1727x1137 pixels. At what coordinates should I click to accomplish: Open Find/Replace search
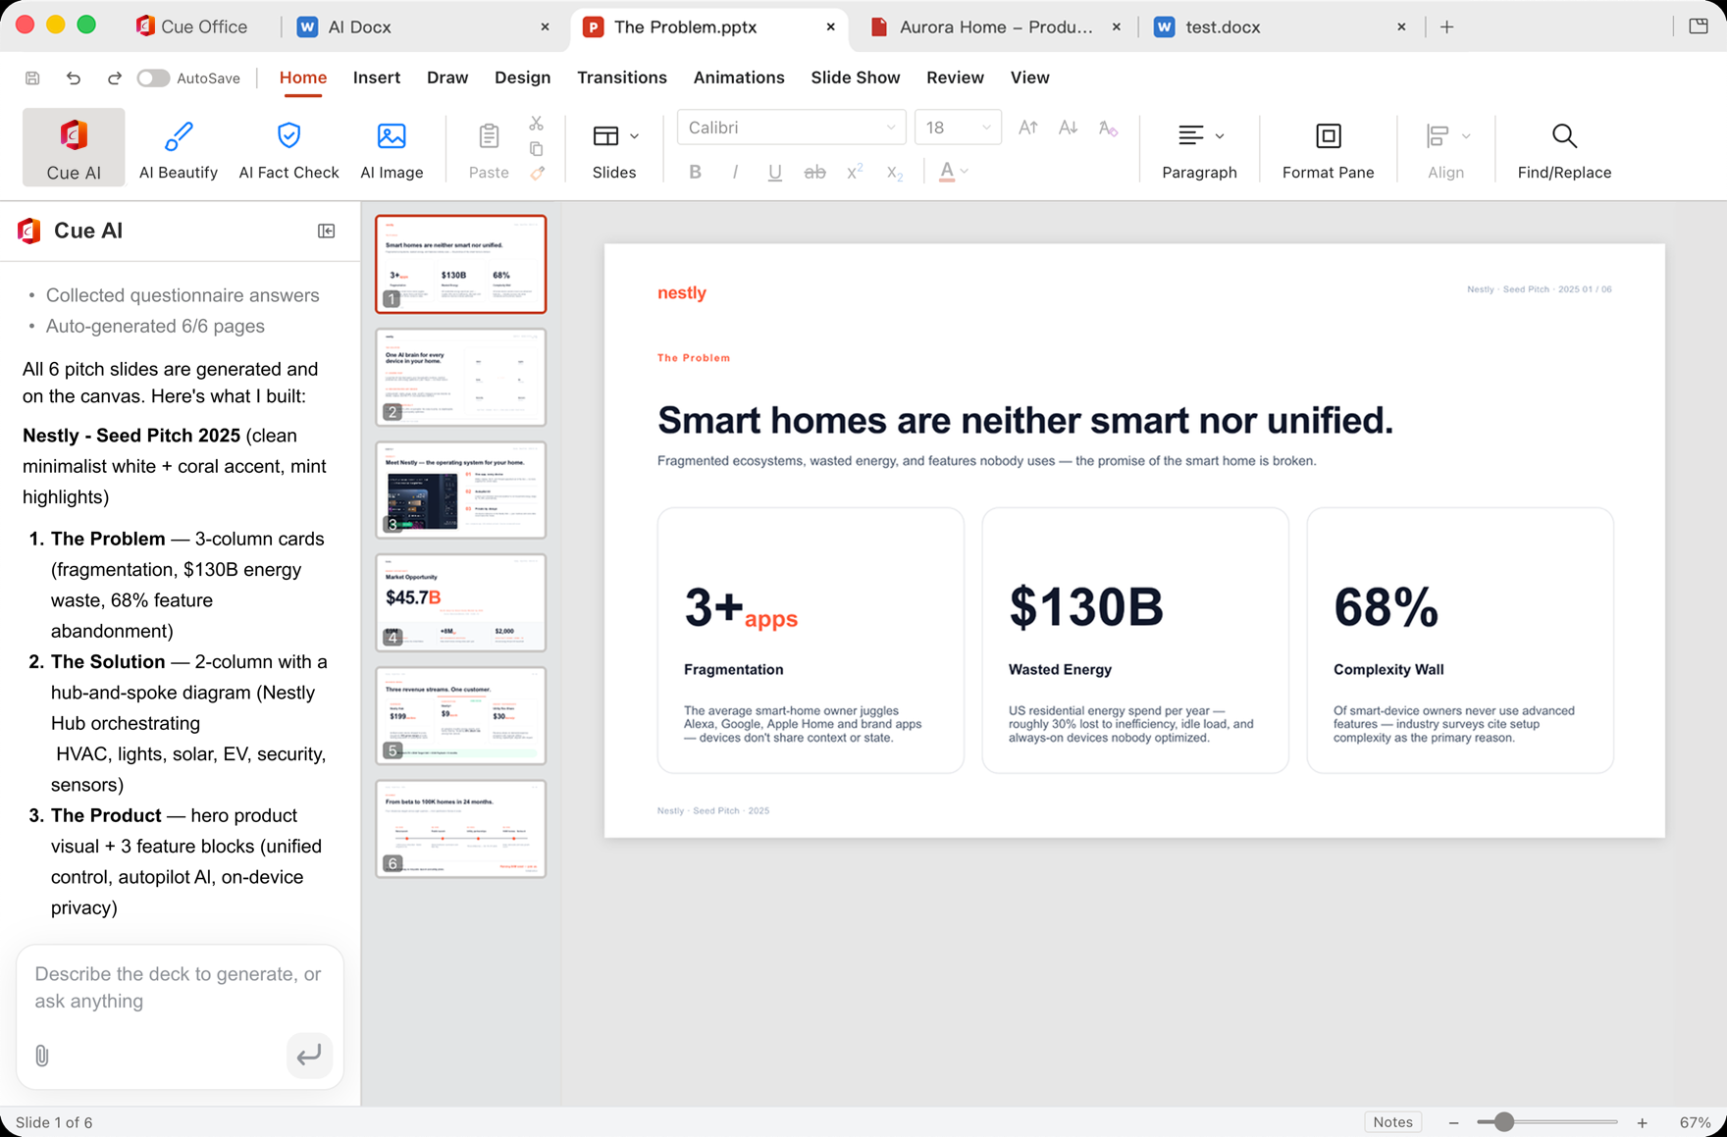pos(1564,147)
